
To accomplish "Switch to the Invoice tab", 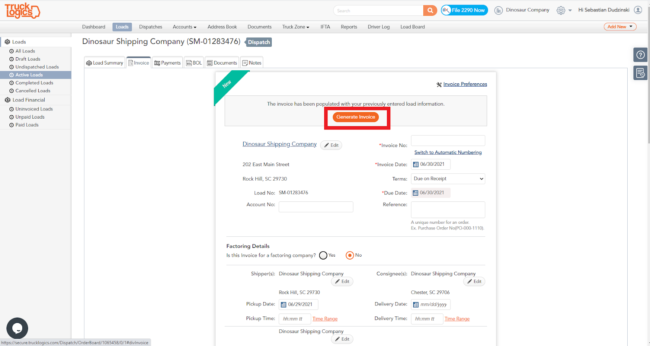I will (139, 63).
